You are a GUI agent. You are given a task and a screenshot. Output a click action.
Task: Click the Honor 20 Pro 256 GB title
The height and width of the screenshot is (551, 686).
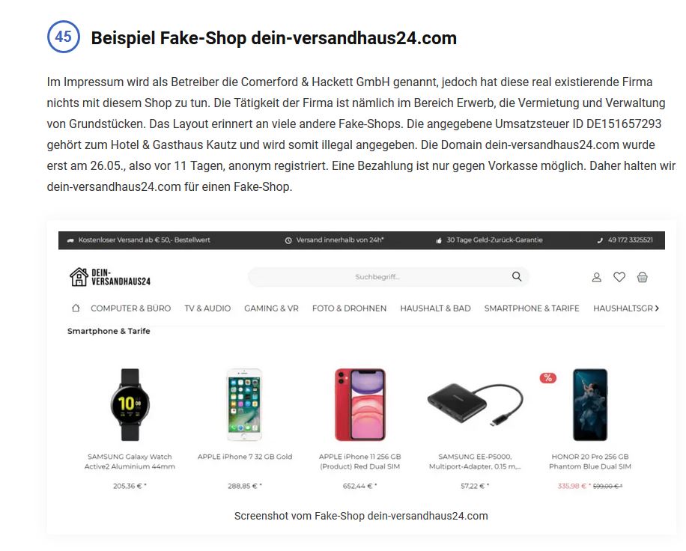589,461
